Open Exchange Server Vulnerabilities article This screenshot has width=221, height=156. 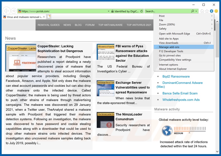[133, 88]
